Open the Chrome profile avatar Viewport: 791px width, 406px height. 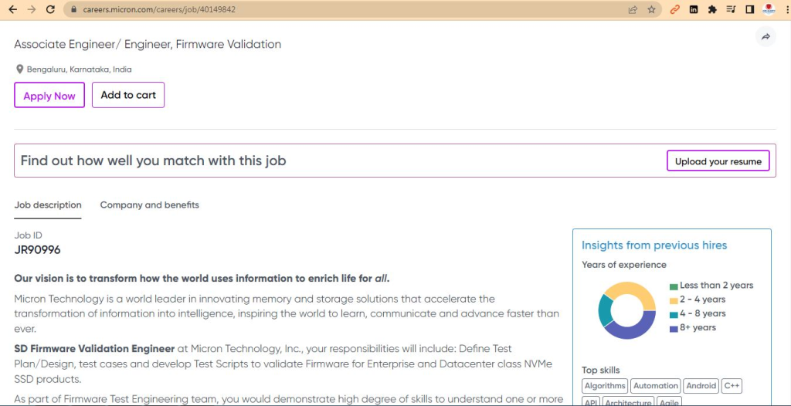point(769,9)
